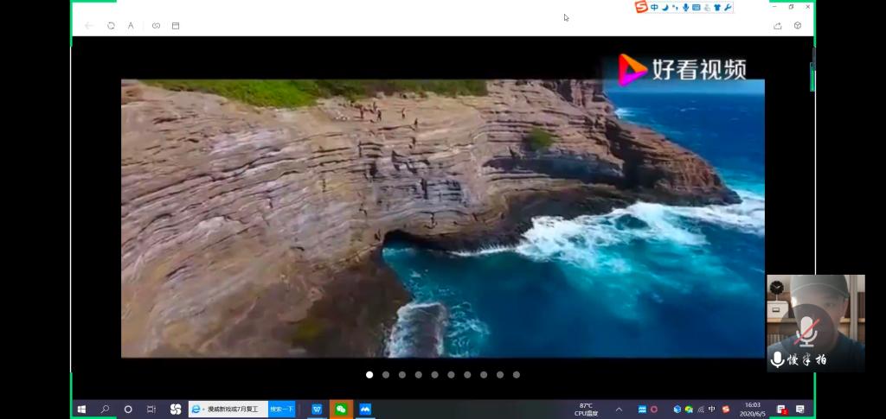The width and height of the screenshot is (886, 419).
Task: Click the back arrow in the viewer toolbar
Action: pos(88,26)
